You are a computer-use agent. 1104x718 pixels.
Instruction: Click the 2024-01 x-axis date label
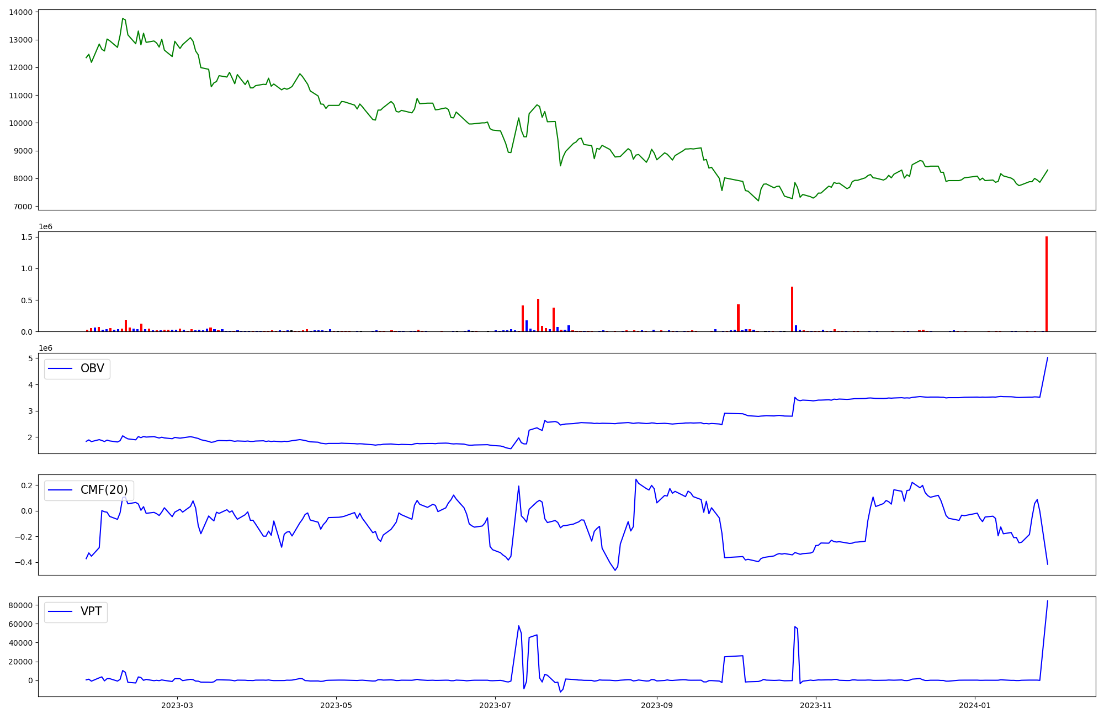point(975,705)
